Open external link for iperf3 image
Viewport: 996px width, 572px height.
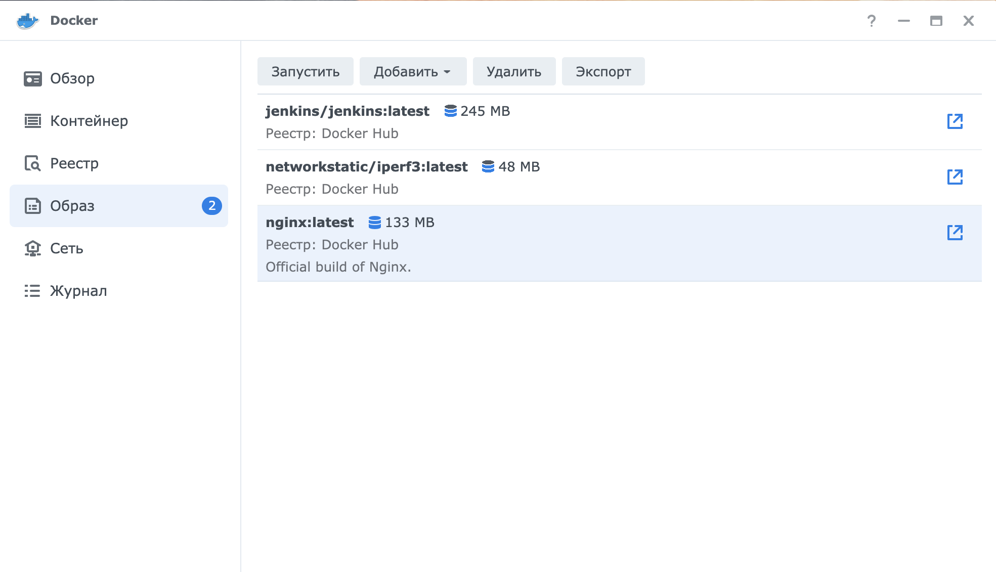pos(955,177)
